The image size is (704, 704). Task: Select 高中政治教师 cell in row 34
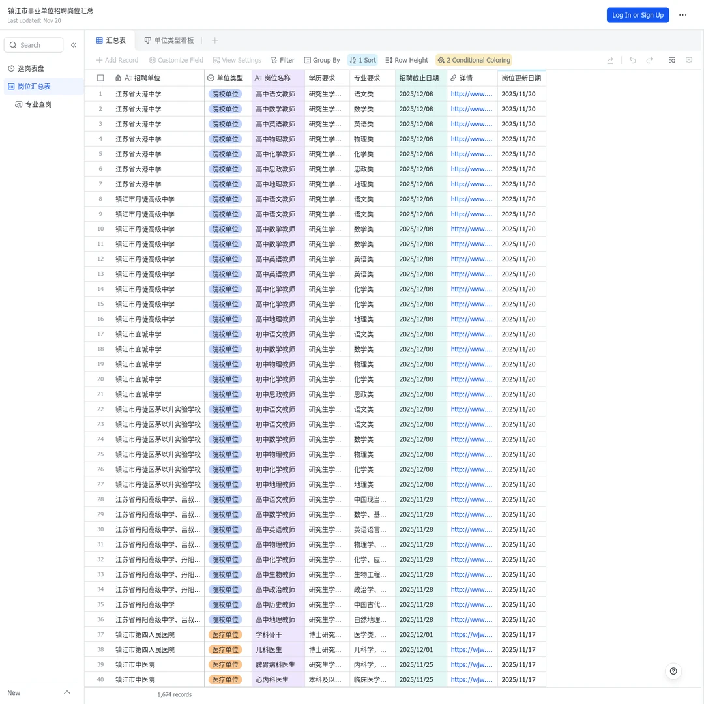point(278,589)
